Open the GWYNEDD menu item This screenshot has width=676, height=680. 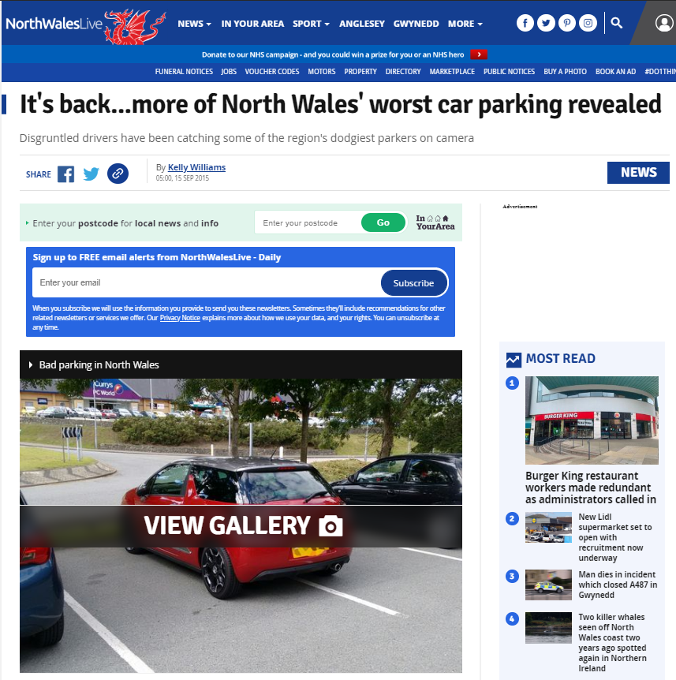click(x=416, y=24)
